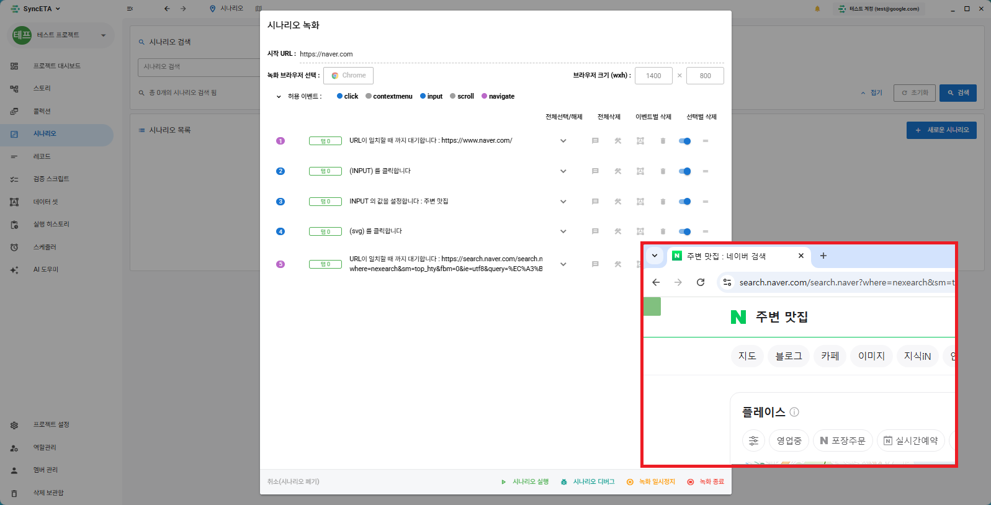
Task: Enable the contextmenu allowed event
Action: coord(389,96)
